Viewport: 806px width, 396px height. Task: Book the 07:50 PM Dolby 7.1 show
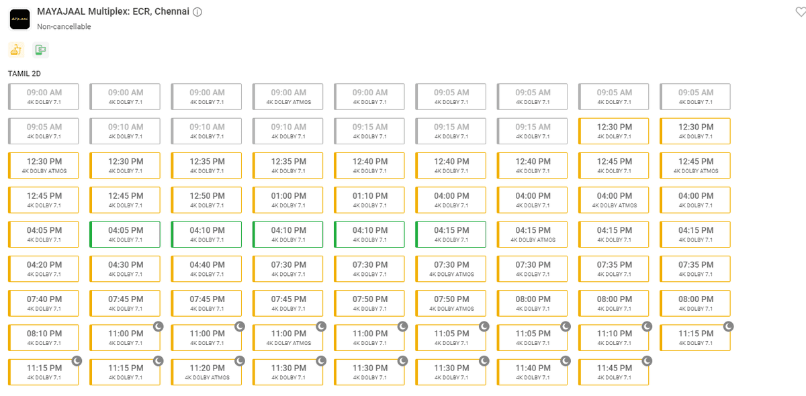tap(369, 303)
